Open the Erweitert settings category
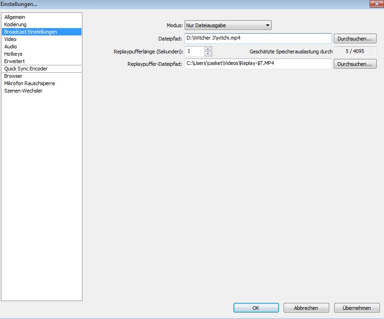This screenshot has width=384, height=319. 14,61
